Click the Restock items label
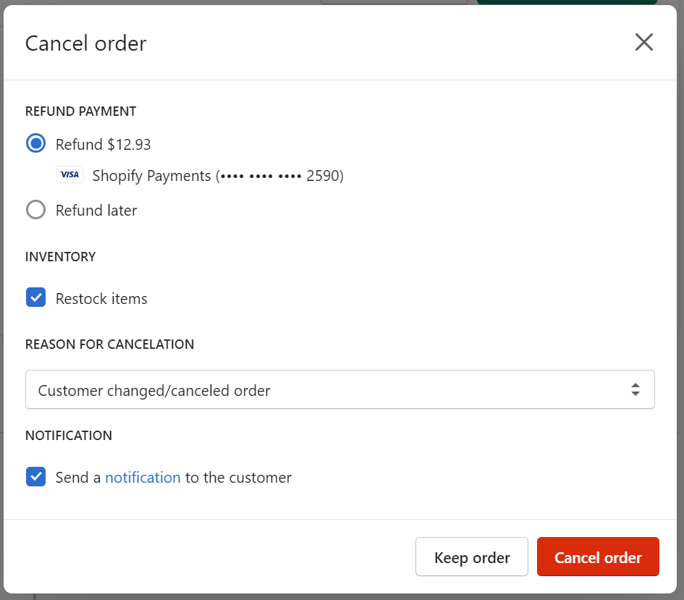The width and height of the screenshot is (684, 600). coord(101,299)
